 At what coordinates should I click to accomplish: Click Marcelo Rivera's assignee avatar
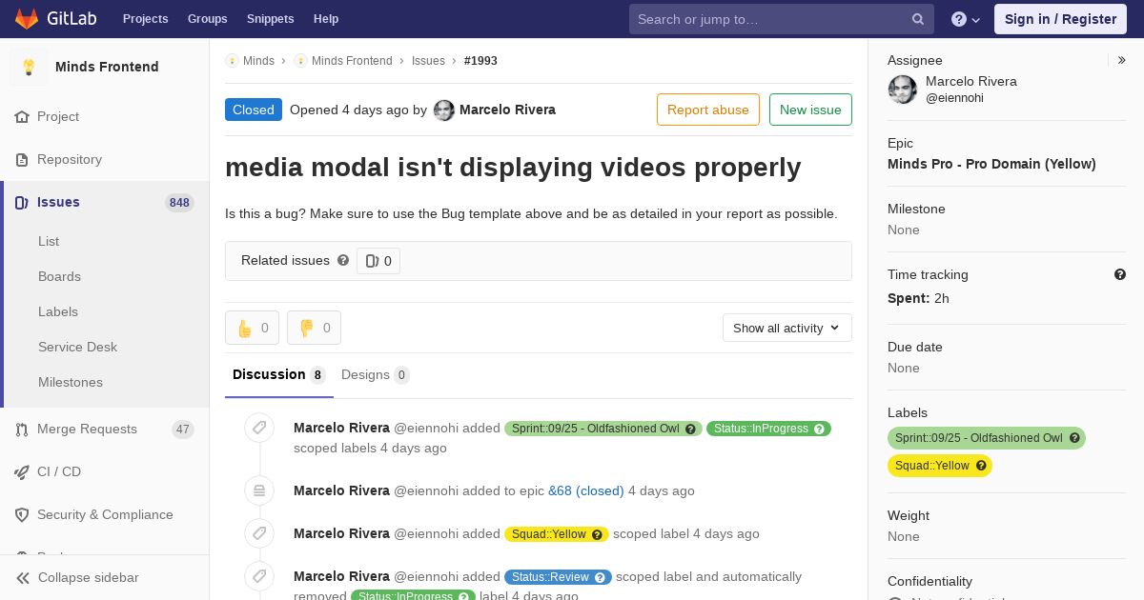tap(903, 90)
